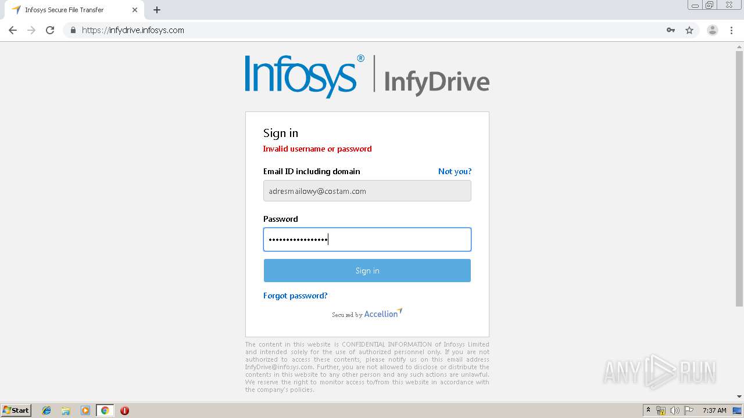This screenshot has height=418, width=744.
Task: Restore down the Chrome window
Action: tap(710, 5)
